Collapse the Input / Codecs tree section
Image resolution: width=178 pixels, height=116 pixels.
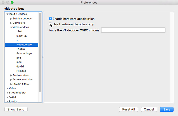pyautogui.click(x=7, y=14)
